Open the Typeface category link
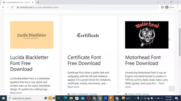The image size is (181, 101). tap(93, 94)
